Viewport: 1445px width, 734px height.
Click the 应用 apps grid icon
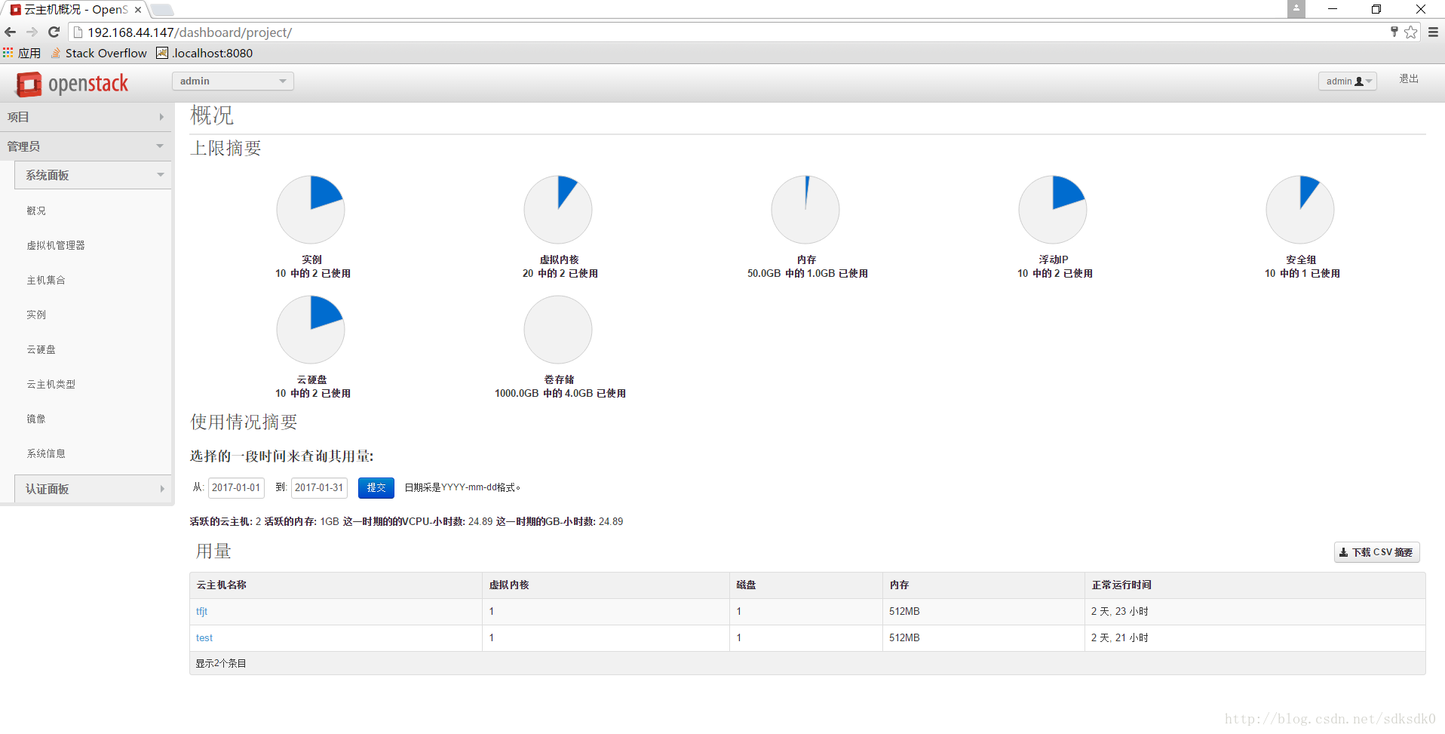pos(8,52)
